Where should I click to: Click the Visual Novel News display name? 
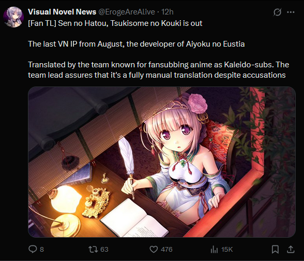[62, 12]
